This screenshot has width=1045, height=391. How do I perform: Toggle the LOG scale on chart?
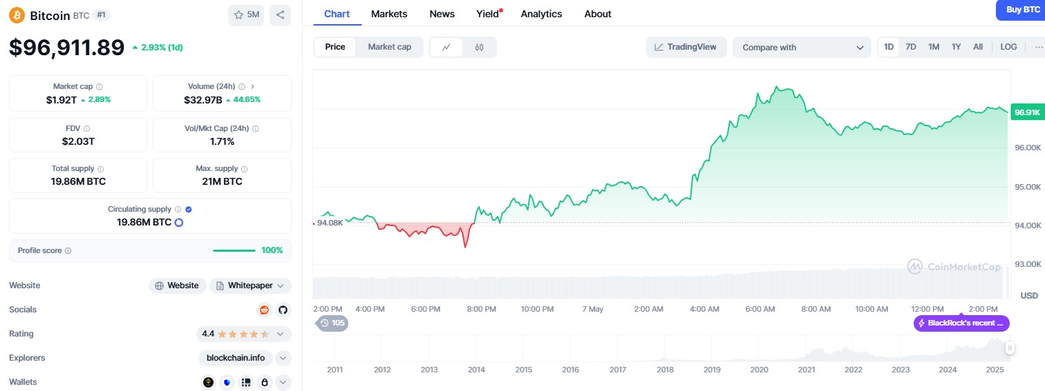click(x=1008, y=47)
